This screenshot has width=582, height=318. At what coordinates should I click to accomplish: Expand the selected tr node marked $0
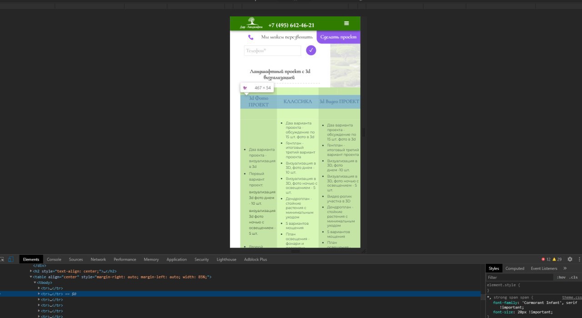39,294
